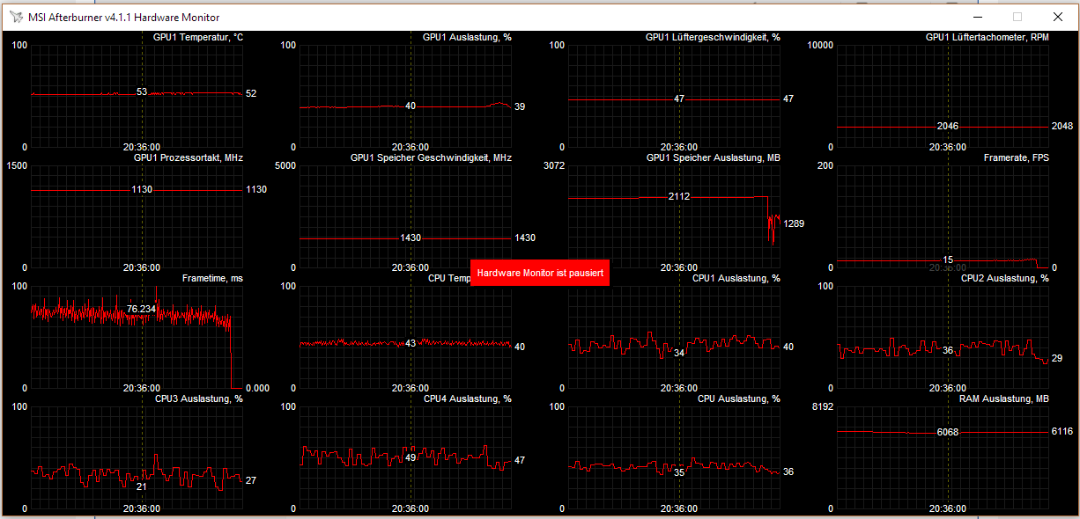This screenshot has height=519, width=1080.
Task: Select the 'GPU1 Temperatur, °C' graph title
Action: (198, 38)
